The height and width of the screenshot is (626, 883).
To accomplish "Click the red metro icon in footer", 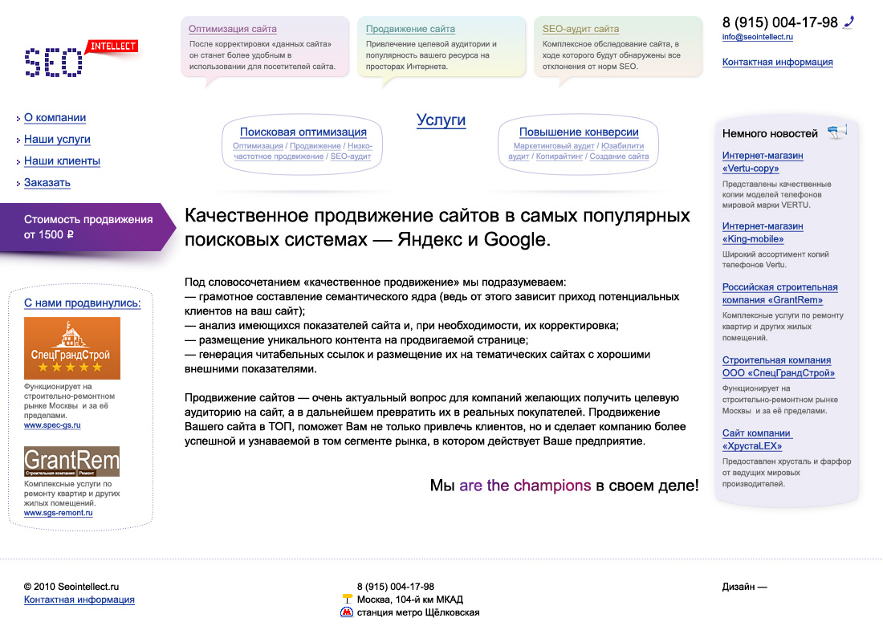I will (347, 612).
